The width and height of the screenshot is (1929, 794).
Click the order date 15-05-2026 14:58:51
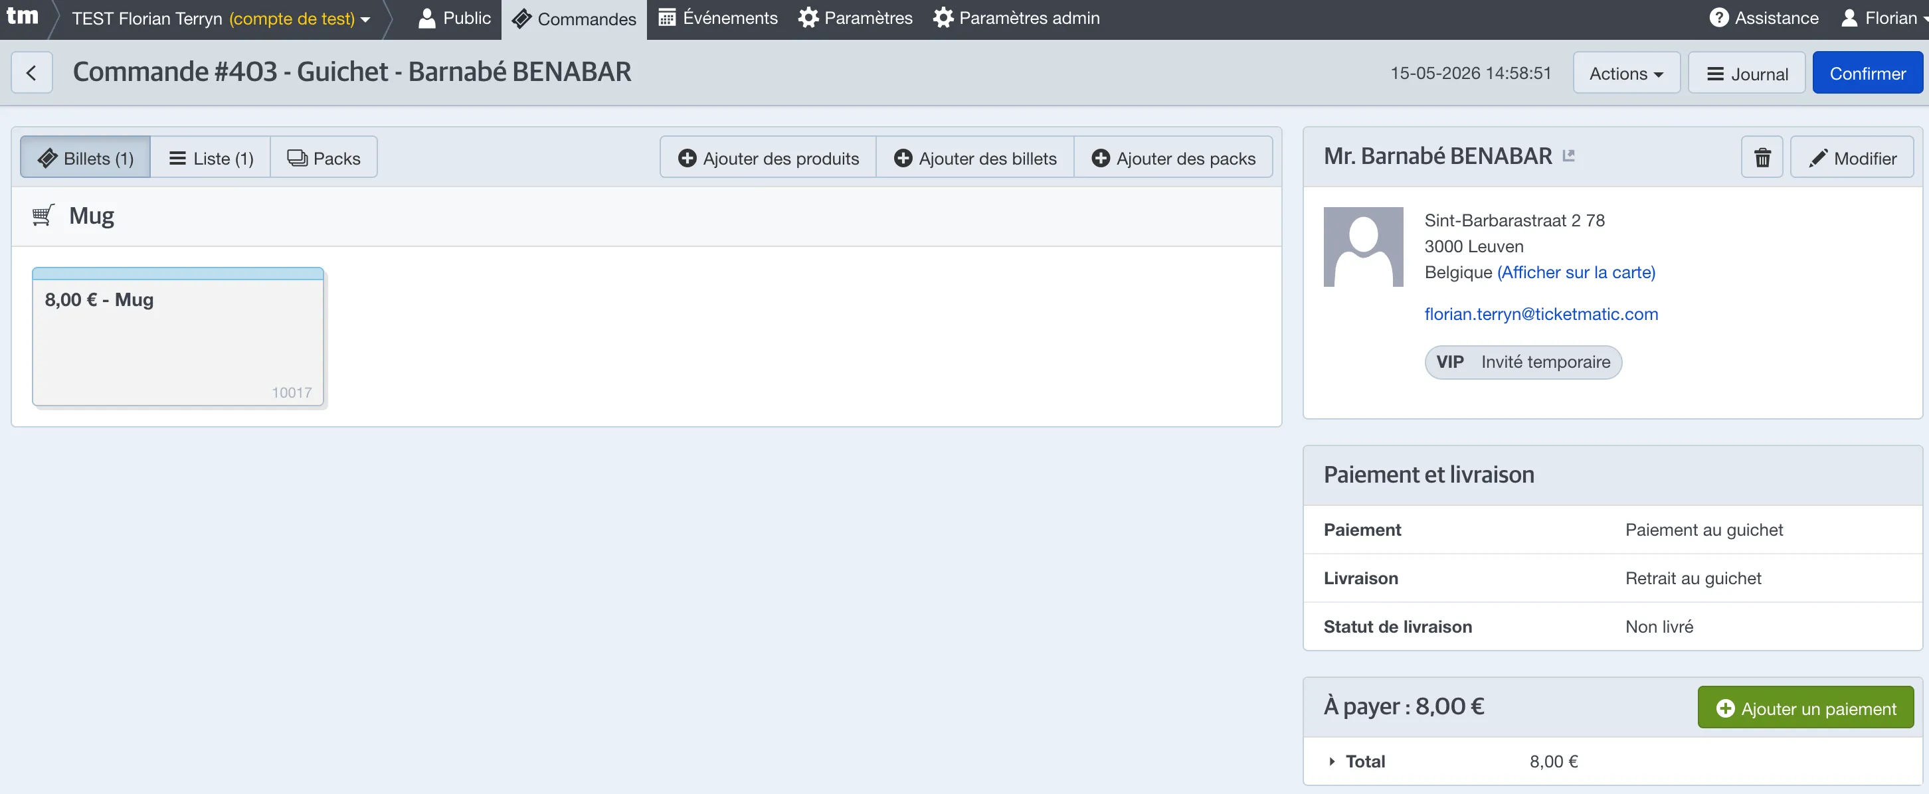point(1471,73)
